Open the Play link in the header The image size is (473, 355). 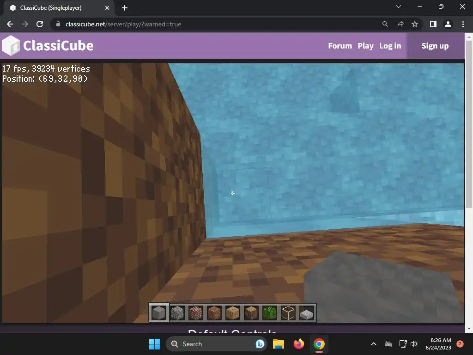click(x=366, y=46)
